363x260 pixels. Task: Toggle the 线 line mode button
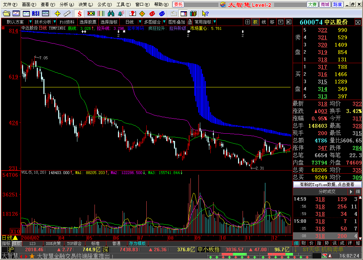264,22
